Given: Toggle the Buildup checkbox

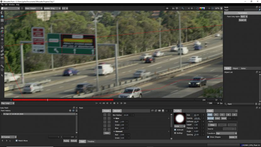Looking at the screenshot, I should pyautogui.click(x=175, y=133).
